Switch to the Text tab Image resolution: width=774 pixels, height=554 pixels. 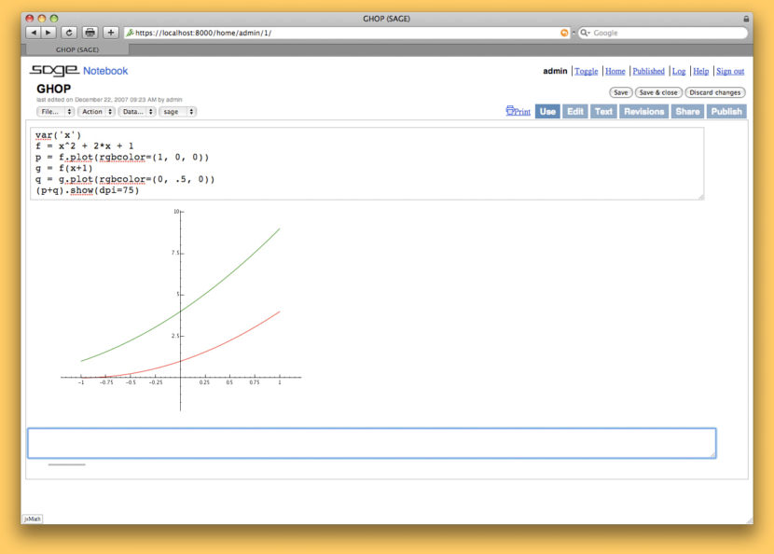tap(603, 112)
